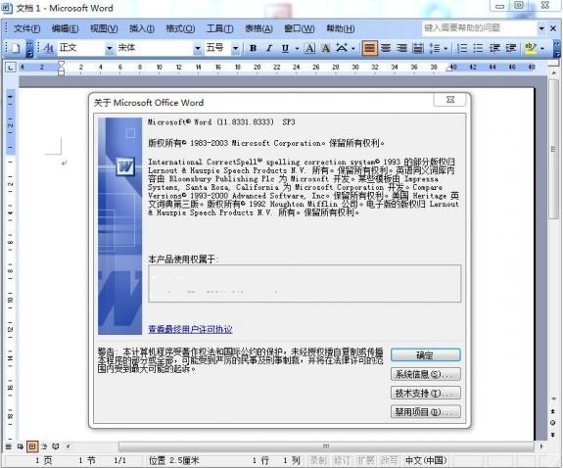Screen dimensions: 563x468
Task: Open help question box dropdown arrow
Action: [541, 28]
